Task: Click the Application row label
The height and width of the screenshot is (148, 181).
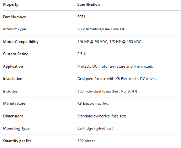Action: tap(13, 67)
